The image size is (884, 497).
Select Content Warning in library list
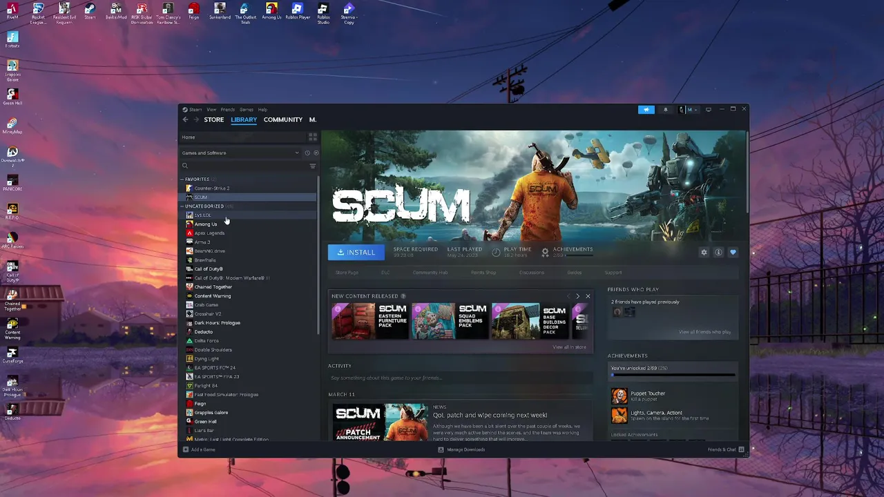point(249,296)
